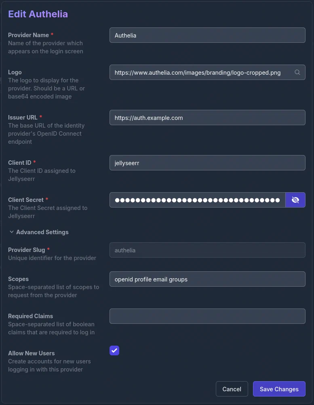The width and height of the screenshot is (314, 405).
Task: Click the eye icon beside Client Secret
Action: [x=295, y=199]
